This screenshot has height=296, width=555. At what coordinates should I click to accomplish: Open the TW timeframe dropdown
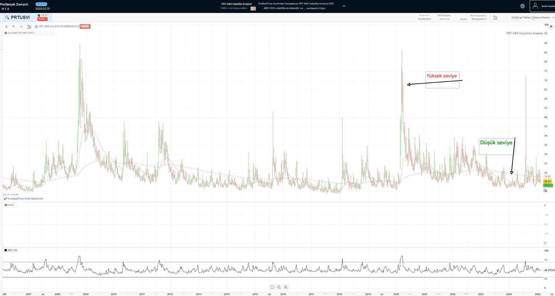point(17,26)
